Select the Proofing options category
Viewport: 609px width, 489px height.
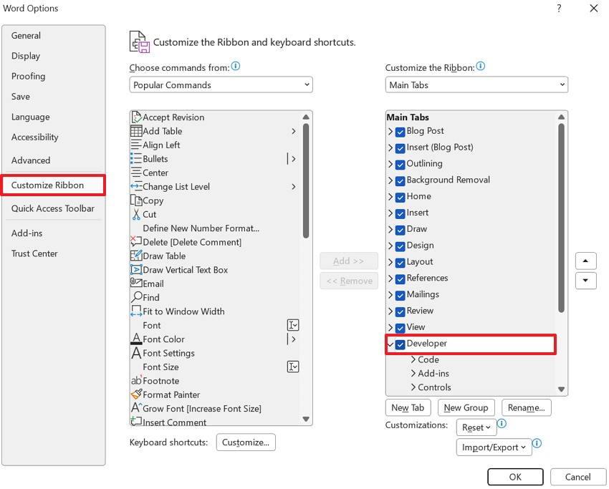[28, 76]
